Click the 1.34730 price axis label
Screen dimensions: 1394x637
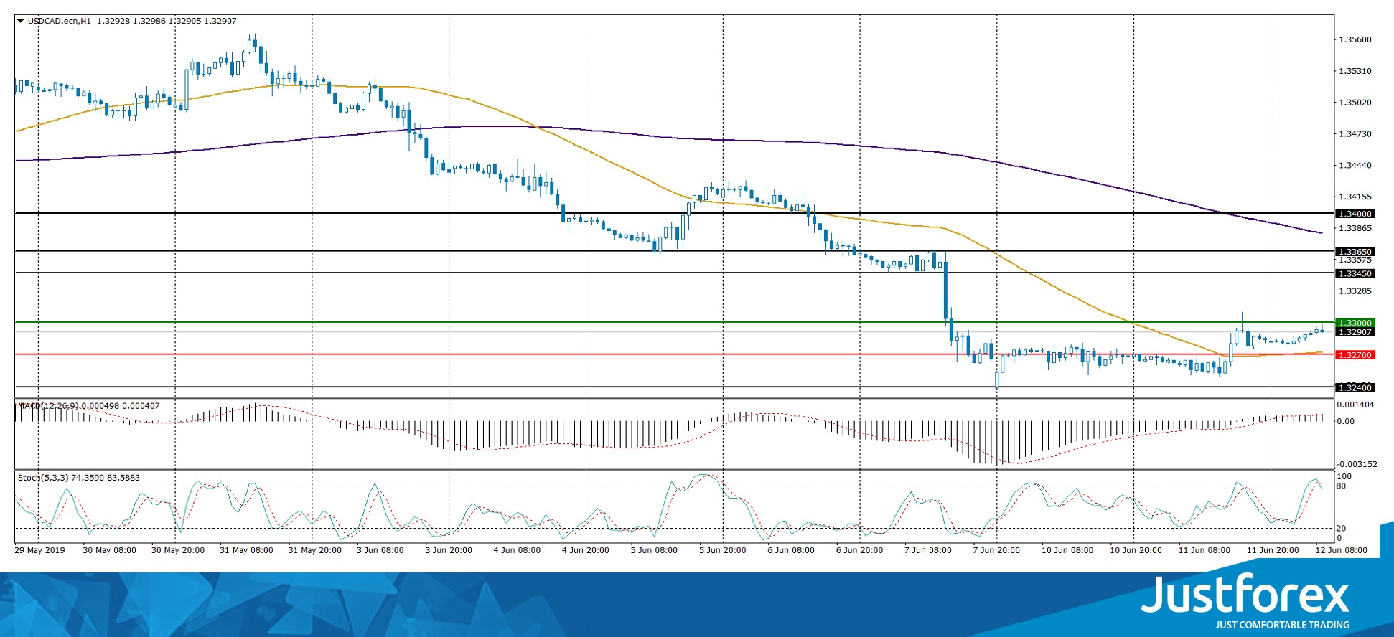point(1355,134)
